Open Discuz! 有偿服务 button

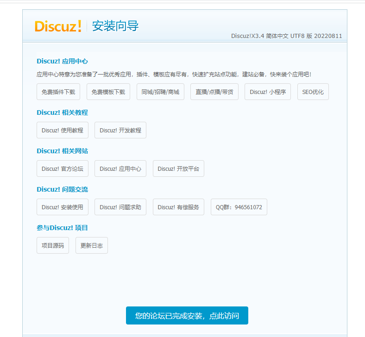coord(178,207)
